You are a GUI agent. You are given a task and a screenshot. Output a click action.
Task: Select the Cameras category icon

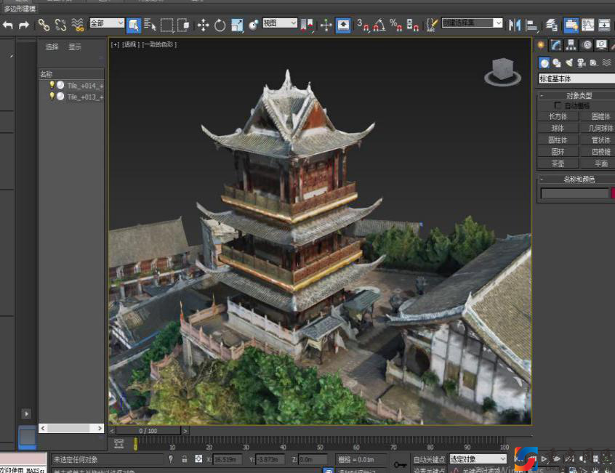(x=582, y=62)
